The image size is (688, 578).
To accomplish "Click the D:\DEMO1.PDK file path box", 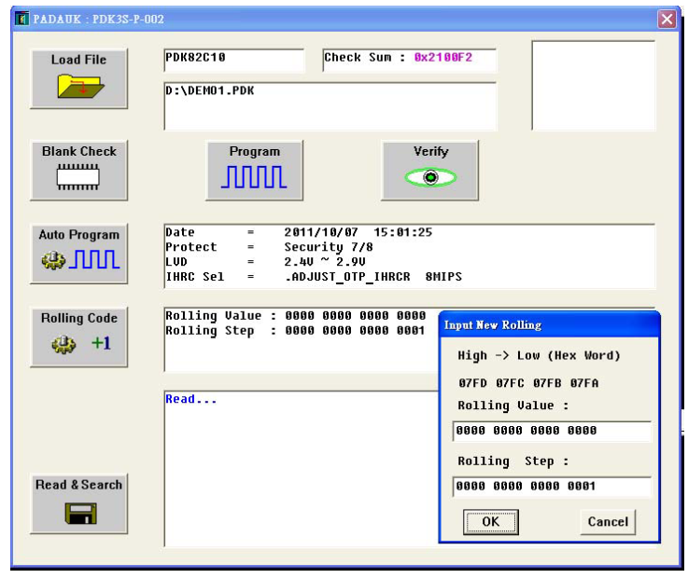I will coord(330,105).
